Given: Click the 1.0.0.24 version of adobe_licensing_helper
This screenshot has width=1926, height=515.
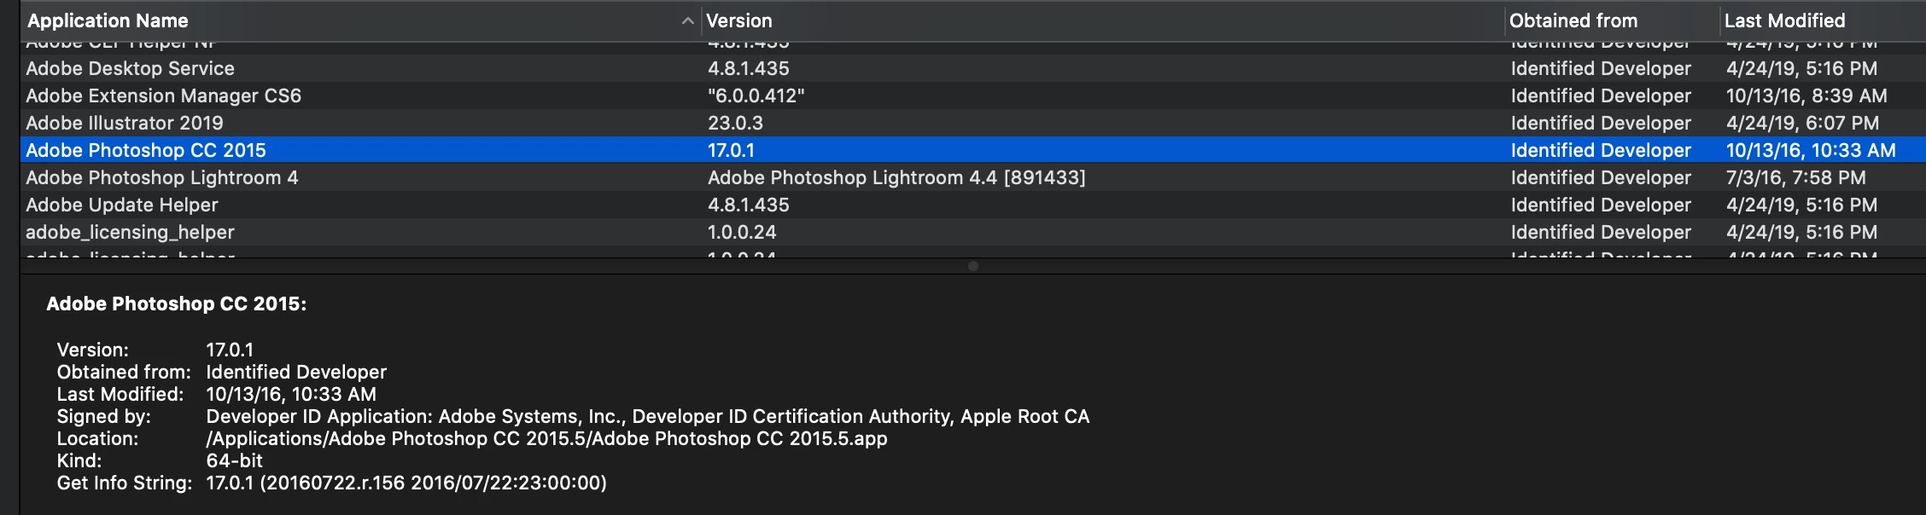Looking at the screenshot, I should (x=742, y=232).
